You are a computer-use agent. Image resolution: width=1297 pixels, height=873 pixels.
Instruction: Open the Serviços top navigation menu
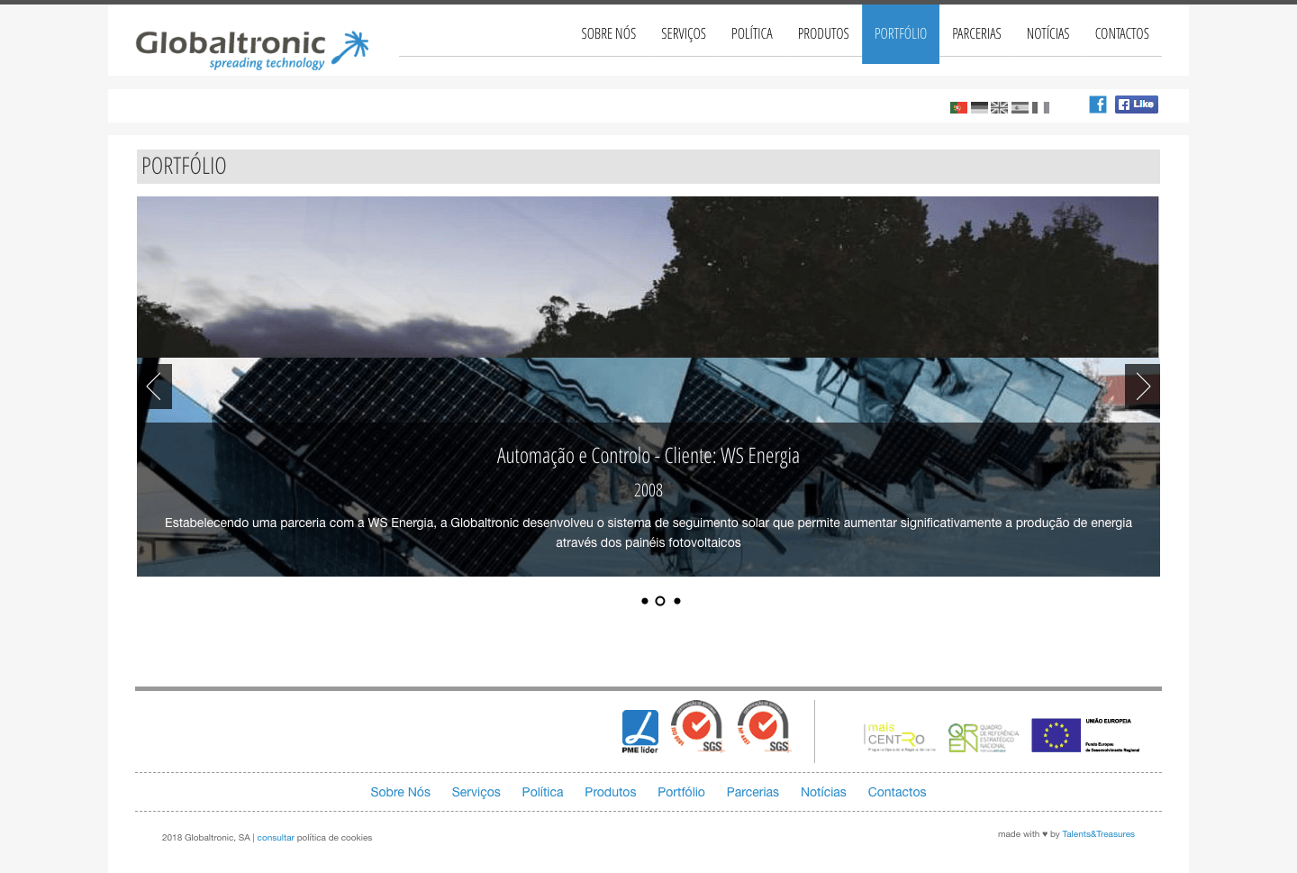[684, 34]
